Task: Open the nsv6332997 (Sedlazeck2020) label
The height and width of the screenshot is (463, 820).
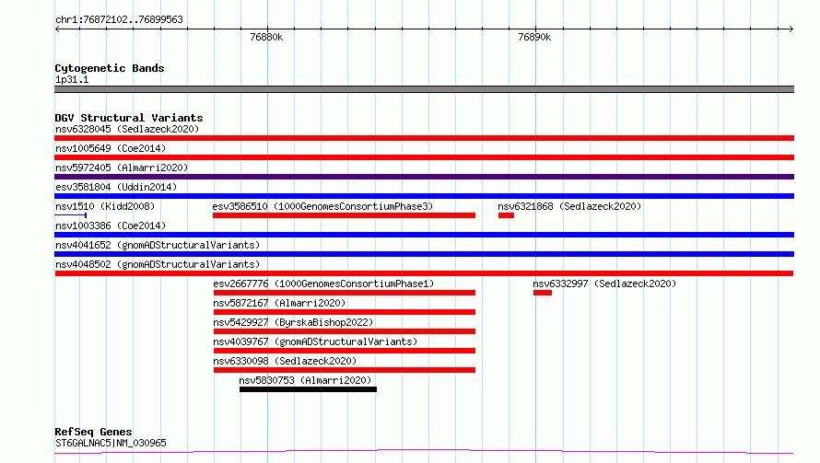Action: [604, 284]
